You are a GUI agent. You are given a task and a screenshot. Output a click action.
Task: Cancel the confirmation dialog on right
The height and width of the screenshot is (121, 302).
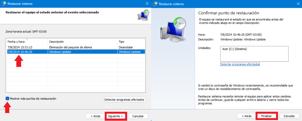(x=289, y=116)
